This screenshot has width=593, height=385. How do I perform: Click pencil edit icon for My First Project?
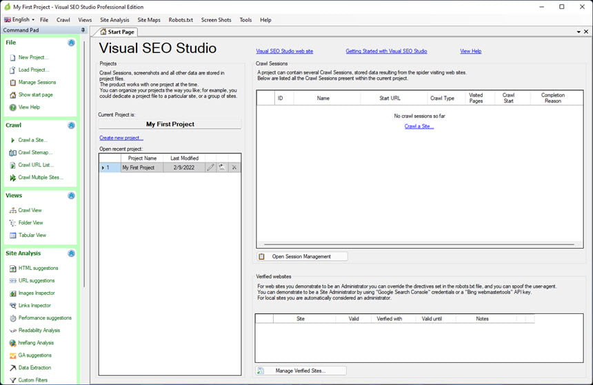click(x=210, y=167)
